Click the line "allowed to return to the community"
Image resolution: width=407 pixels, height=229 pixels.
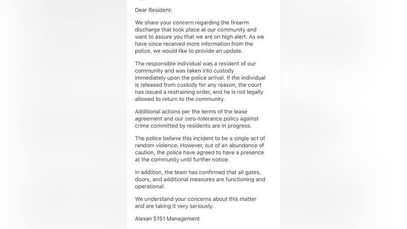[179, 99]
